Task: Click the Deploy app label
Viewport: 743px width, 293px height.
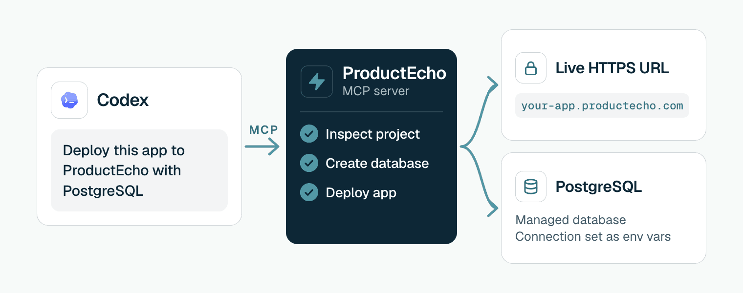Action: [361, 193]
